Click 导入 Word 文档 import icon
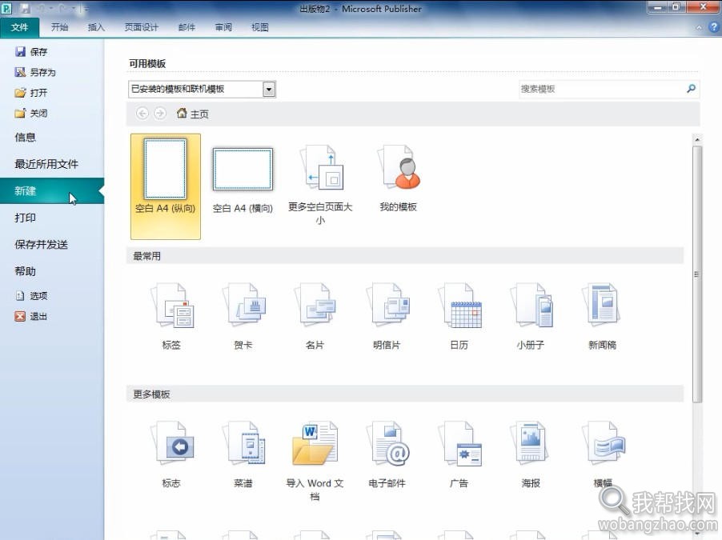Viewport: 722px width, 540px height. pos(315,443)
